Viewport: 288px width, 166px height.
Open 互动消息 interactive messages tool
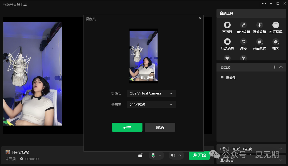[x=227, y=44]
